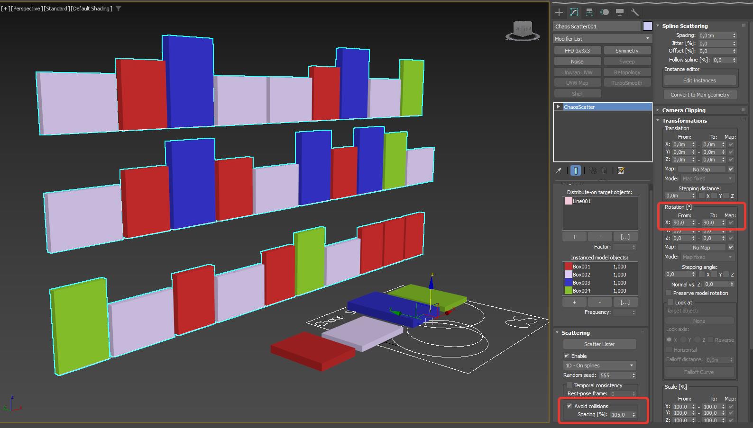Open the Hierarchy command panel
Image resolution: width=753 pixels, height=428 pixels.
(x=589, y=12)
